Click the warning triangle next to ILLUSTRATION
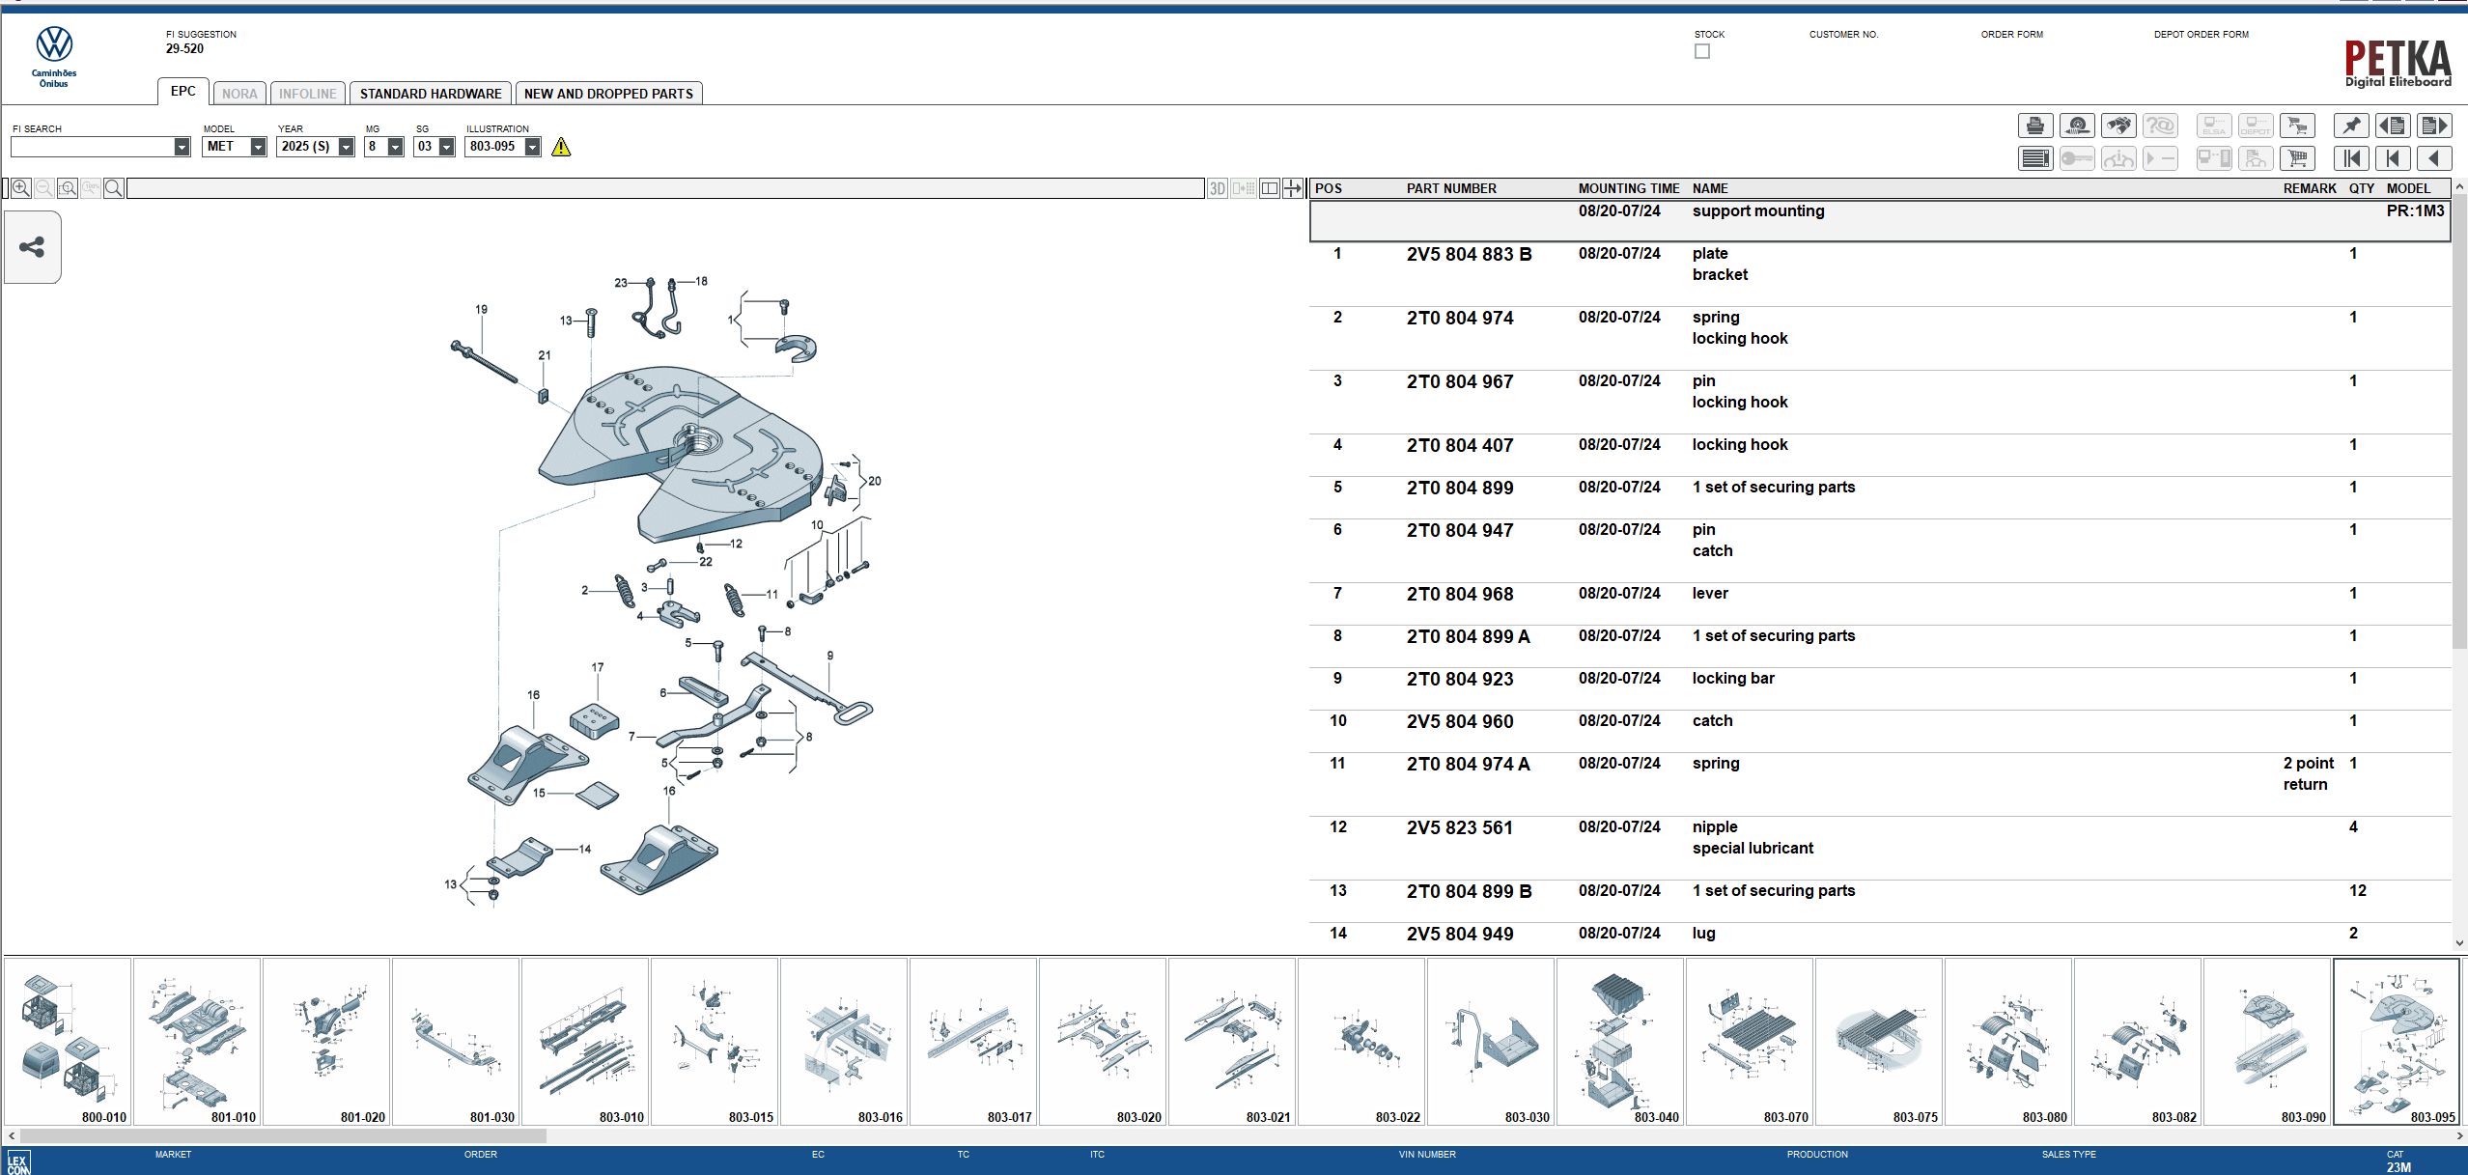The height and width of the screenshot is (1175, 2468). (563, 147)
